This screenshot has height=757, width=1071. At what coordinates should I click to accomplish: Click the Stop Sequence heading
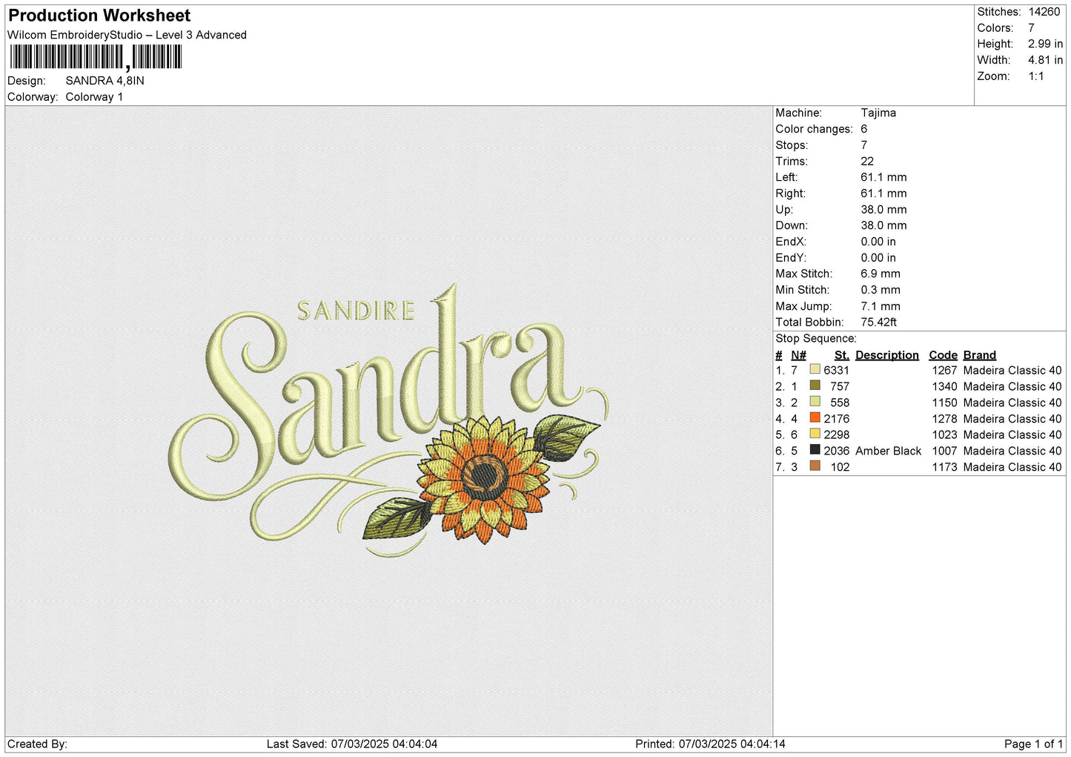[x=815, y=338]
